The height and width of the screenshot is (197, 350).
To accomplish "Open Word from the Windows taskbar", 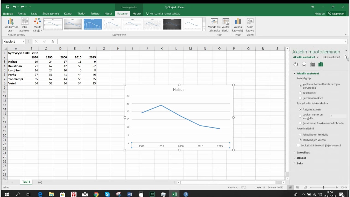I will [130, 194].
